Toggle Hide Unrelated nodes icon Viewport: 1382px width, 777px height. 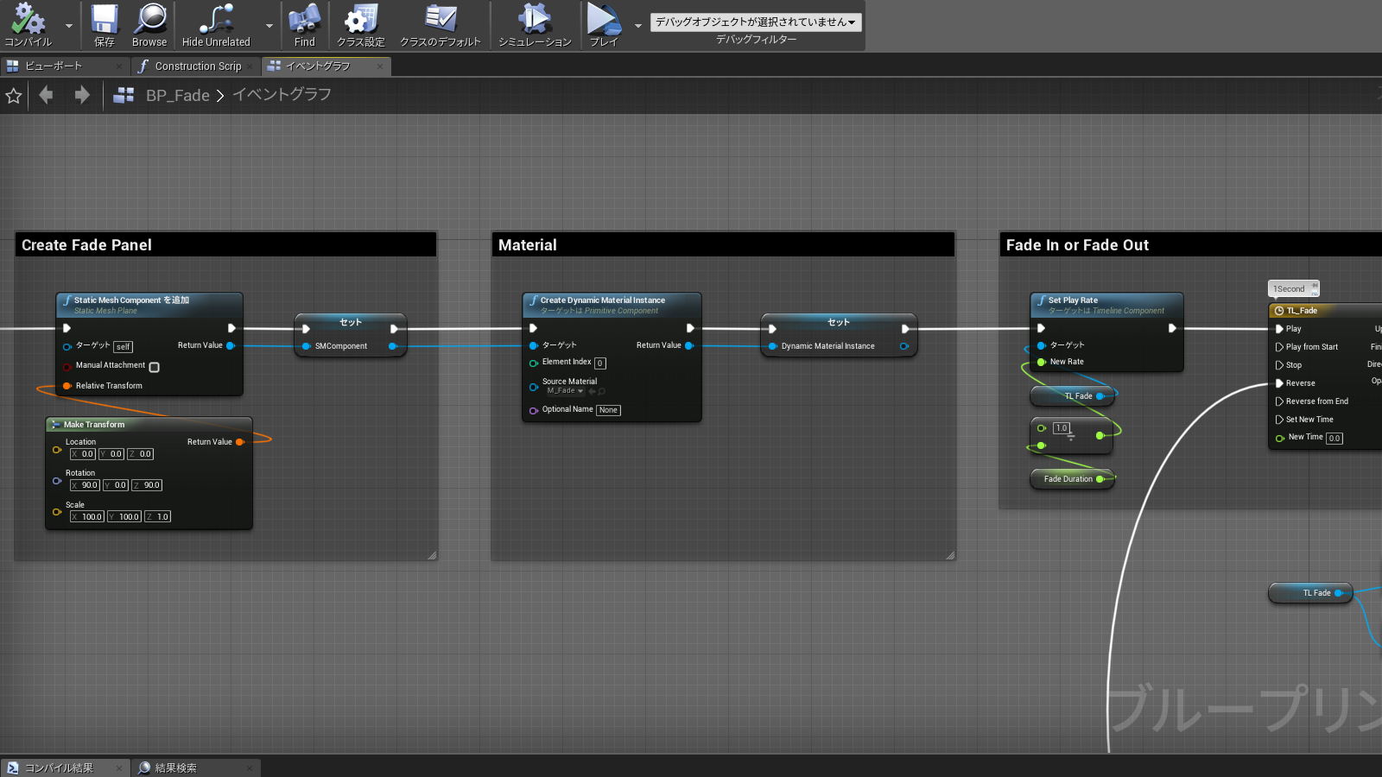216,19
